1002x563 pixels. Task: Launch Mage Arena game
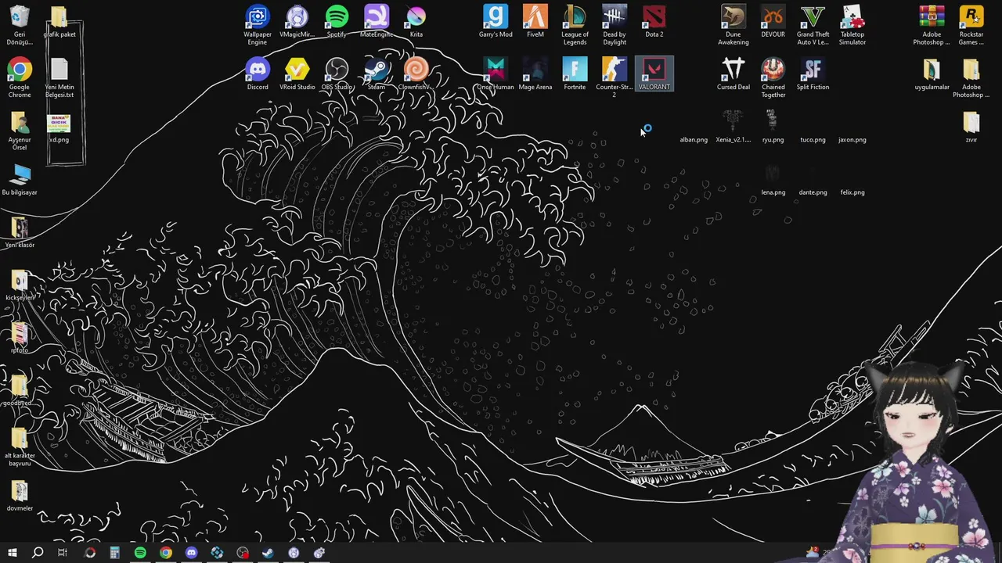[535, 74]
